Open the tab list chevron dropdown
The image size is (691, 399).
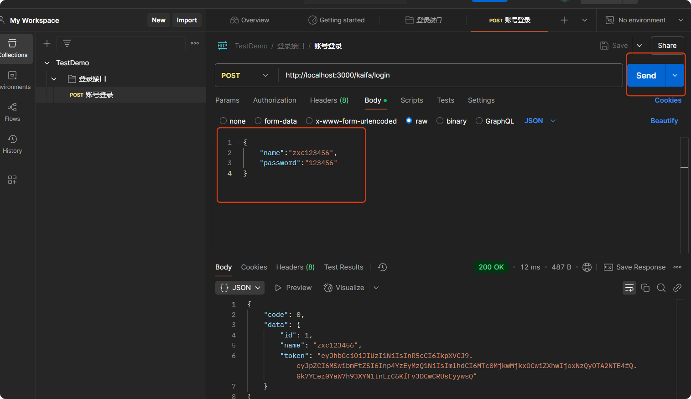point(585,20)
